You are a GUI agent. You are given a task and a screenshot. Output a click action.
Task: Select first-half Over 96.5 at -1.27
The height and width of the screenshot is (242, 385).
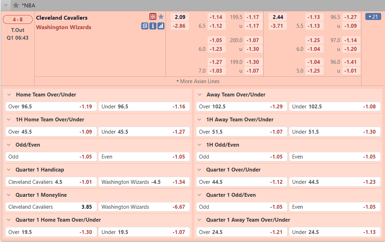tap(350, 17)
